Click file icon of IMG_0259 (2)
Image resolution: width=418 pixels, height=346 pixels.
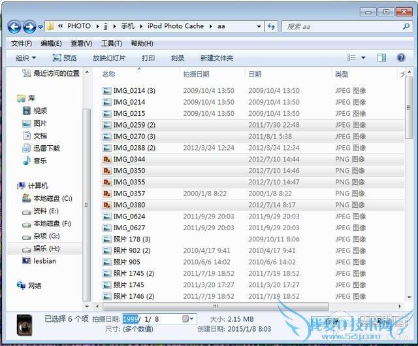click(x=107, y=125)
